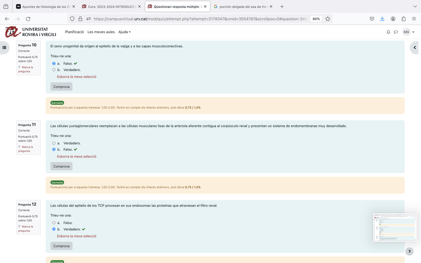Open the help question mark button
The image size is (421, 263).
pos(409,252)
